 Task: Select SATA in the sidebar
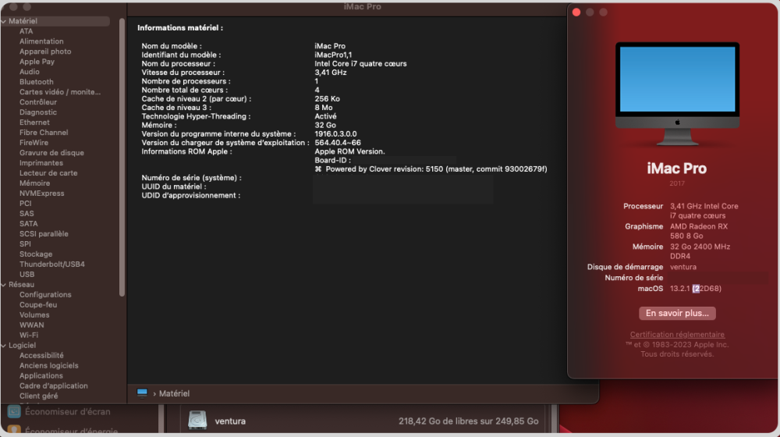click(28, 223)
